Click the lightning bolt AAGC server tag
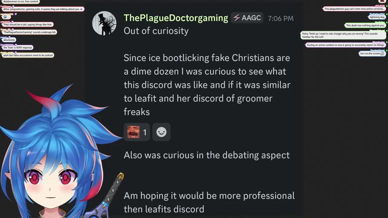Viewport: 388px width, 218px height. [247, 18]
